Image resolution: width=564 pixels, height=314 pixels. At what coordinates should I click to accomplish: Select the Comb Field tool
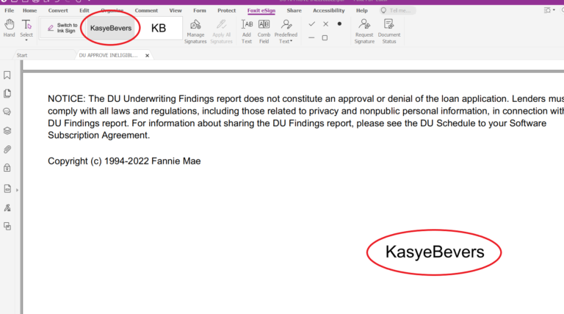coord(264,29)
